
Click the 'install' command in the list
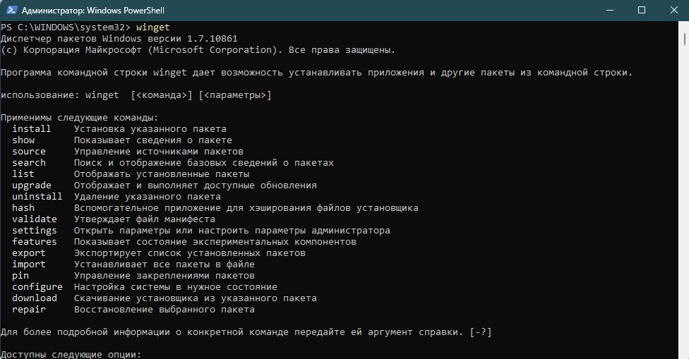[x=32, y=129]
